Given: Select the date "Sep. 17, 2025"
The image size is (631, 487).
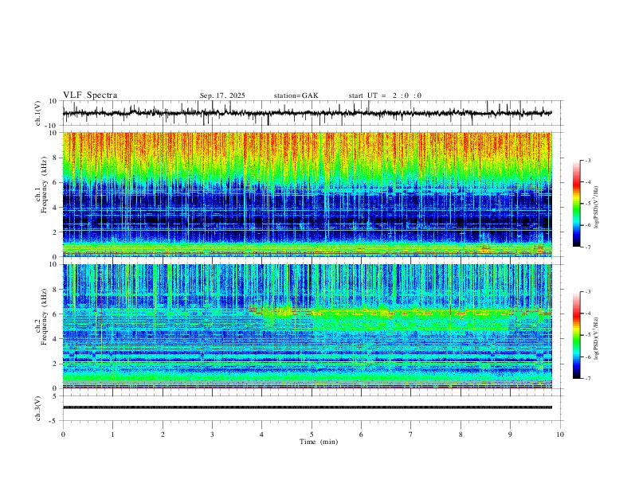Looking at the screenshot, I should (222, 95).
